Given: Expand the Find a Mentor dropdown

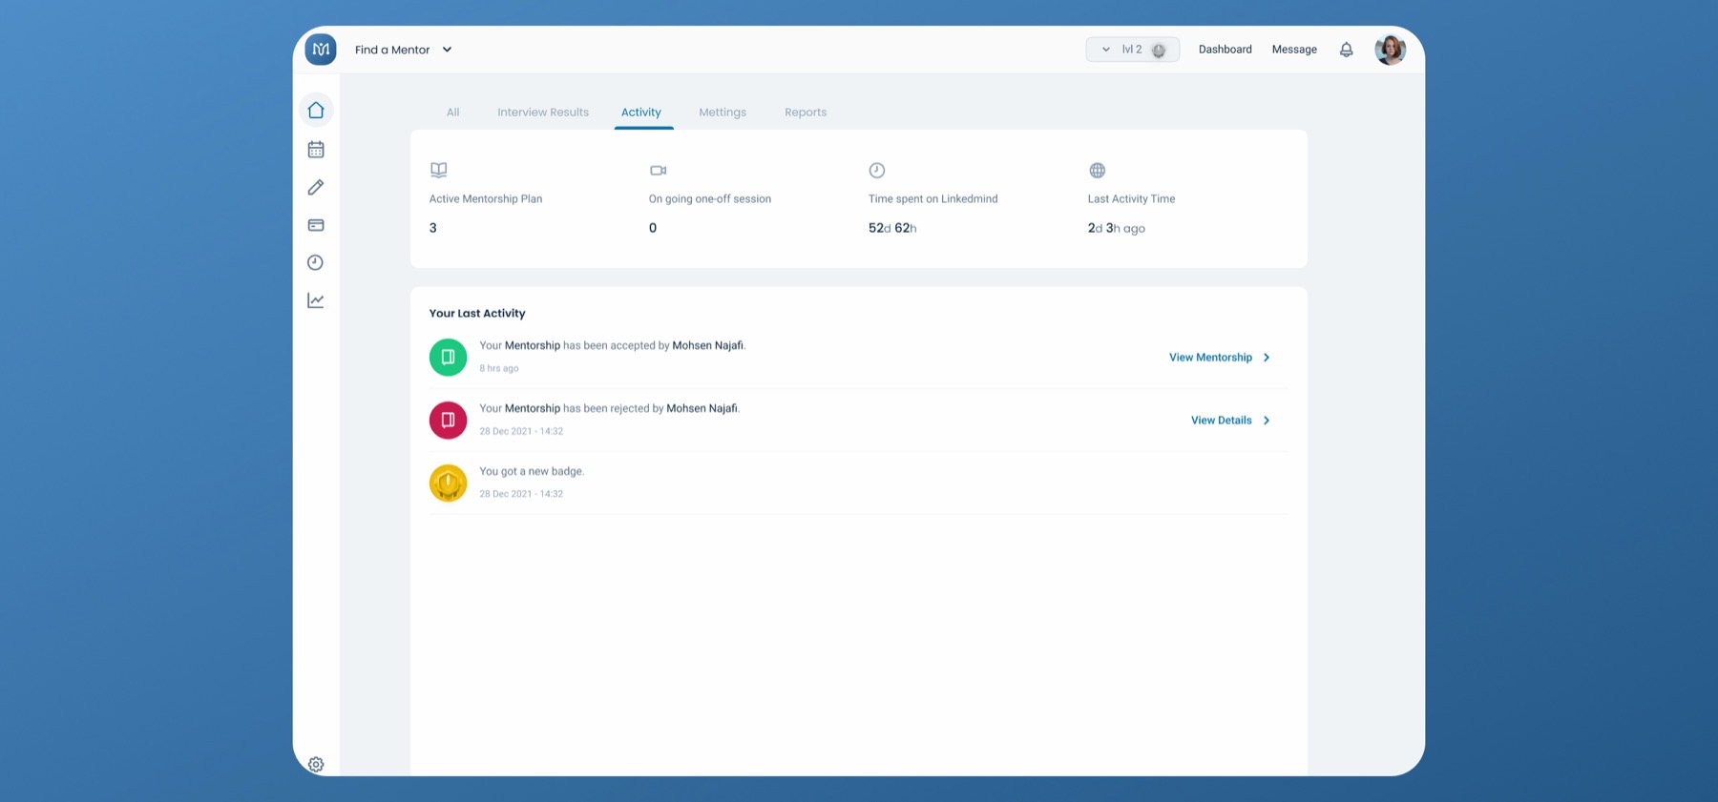Looking at the screenshot, I should 404,50.
